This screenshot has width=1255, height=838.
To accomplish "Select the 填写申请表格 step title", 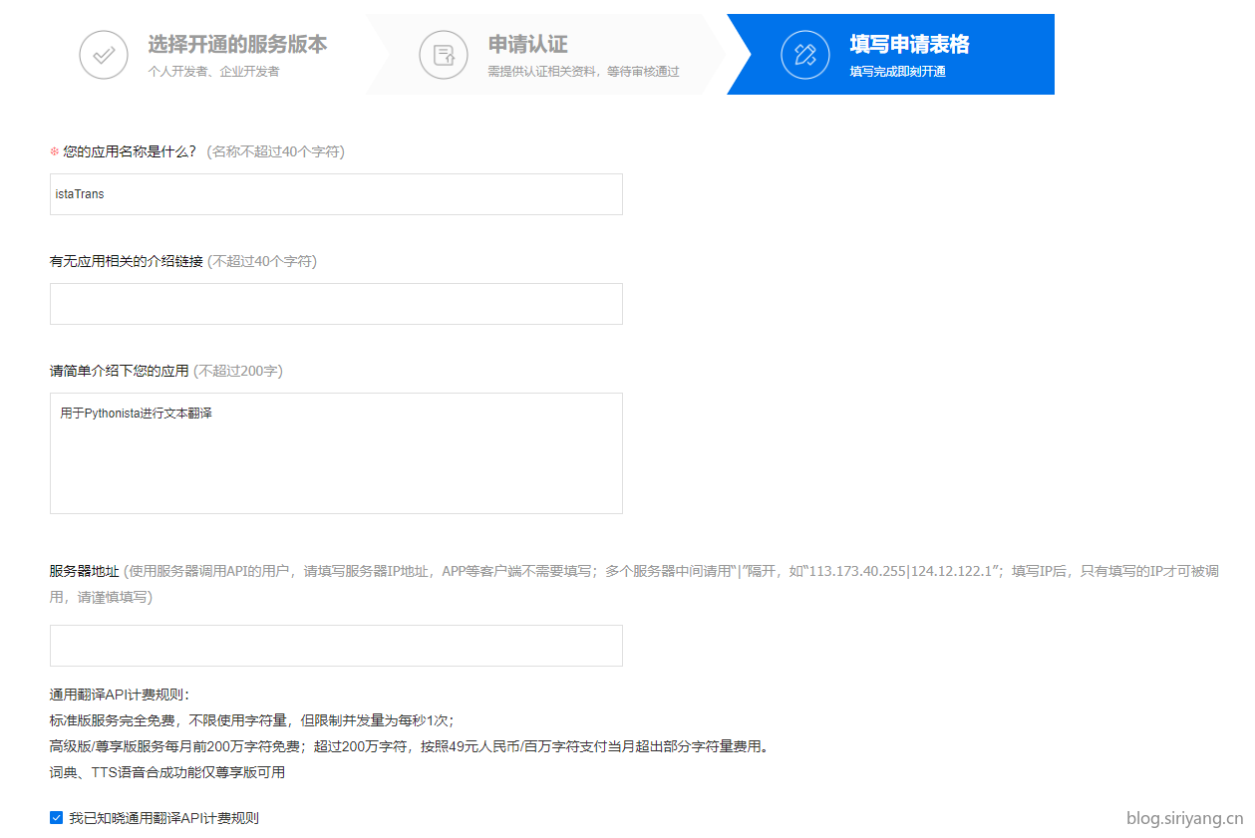I will (909, 45).
